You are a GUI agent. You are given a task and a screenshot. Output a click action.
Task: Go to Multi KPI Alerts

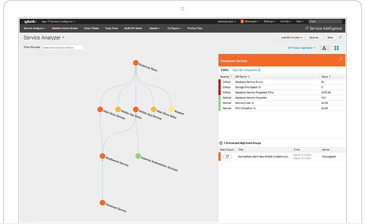[133, 28]
